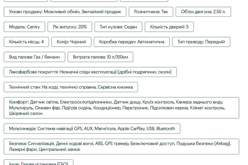Click the 'Витрата палива: 10 л/100км' tag
This screenshot has width=248, height=165.
point(100,57)
